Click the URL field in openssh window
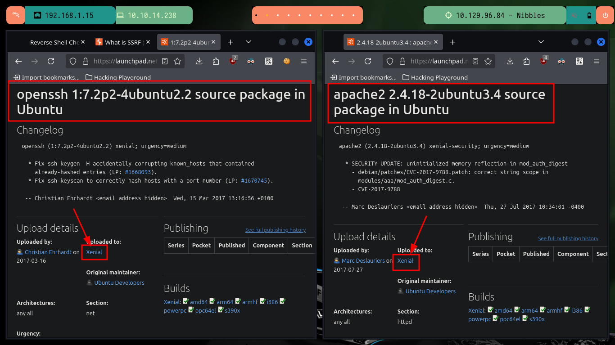Viewport: 615px width, 345px height. pos(125,61)
